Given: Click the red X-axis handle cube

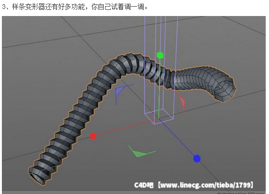Looking at the screenshot, I should pyautogui.click(x=93, y=136).
